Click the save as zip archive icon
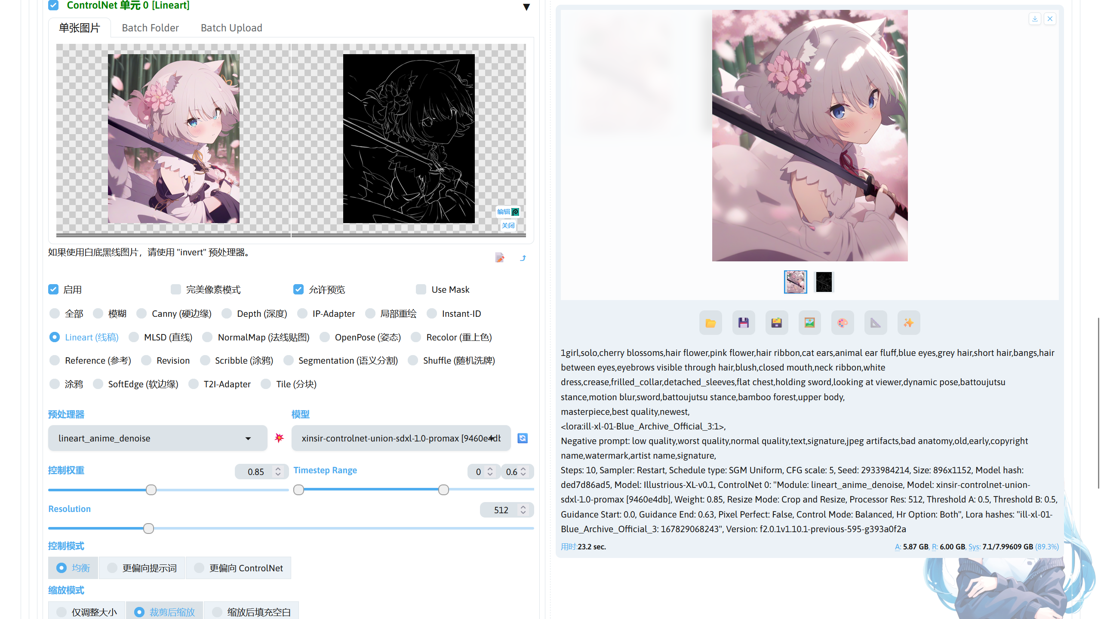Screen dimensions: 1101x619 click(777, 323)
